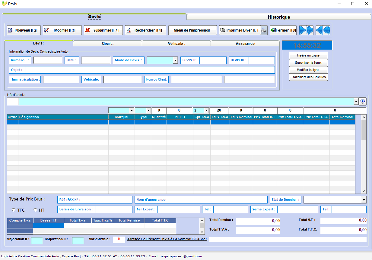This screenshot has width=372, height=260.
Task: Open Menu de l'impression
Action: pyautogui.click(x=192, y=30)
